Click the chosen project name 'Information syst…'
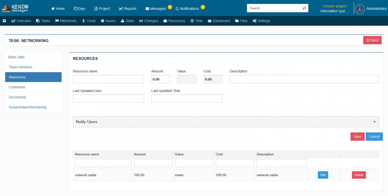The width and height of the screenshot is (388, 196). click(334, 11)
